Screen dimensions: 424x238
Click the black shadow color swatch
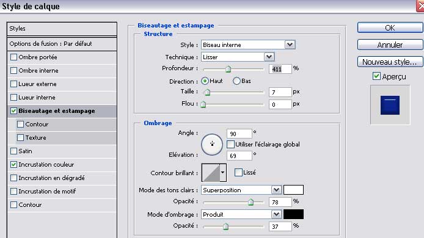point(293,214)
